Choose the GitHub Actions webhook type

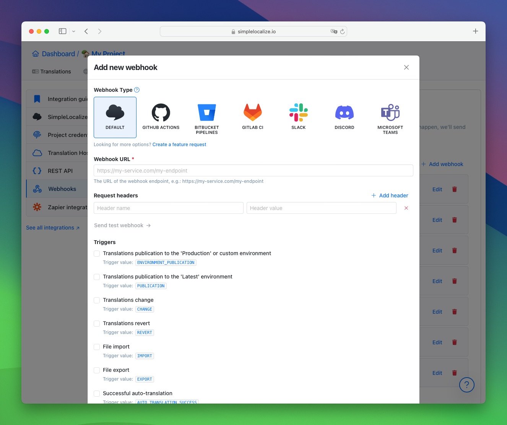pyautogui.click(x=161, y=117)
